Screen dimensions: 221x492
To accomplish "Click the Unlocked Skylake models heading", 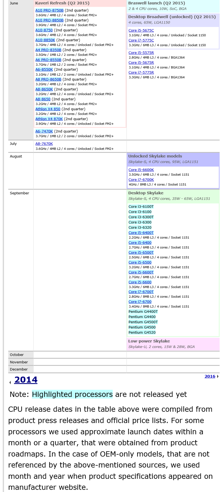I will tap(155, 156).
